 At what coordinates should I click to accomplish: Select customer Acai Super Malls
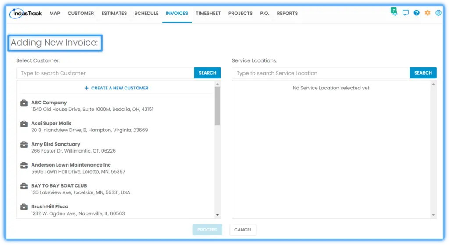(x=51, y=123)
